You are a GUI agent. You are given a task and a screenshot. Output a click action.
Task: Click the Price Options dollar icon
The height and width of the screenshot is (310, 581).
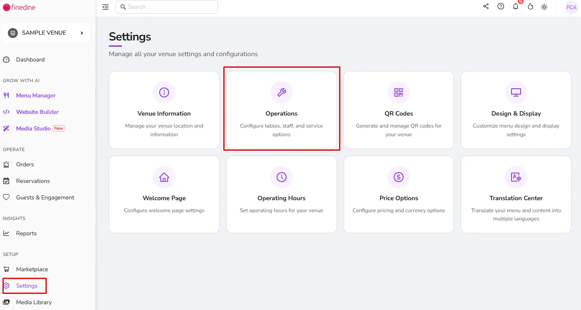(x=399, y=177)
